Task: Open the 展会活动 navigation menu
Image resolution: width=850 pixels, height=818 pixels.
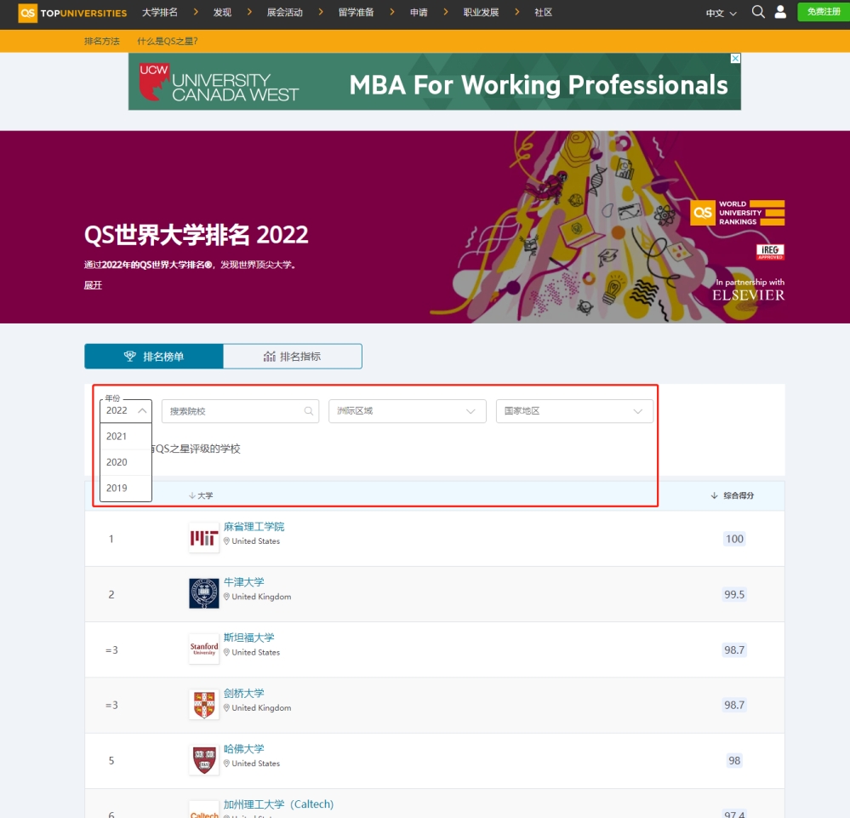Action: pyautogui.click(x=284, y=12)
